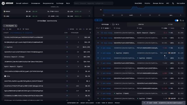The height and width of the screenshot is (105, 187).
Task: Open Личный кабинет menu
Action: (22, 3)
